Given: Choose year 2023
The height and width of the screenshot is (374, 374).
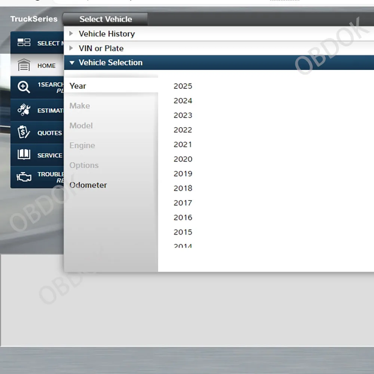Looking at the screenshot, I should point(183,115).
